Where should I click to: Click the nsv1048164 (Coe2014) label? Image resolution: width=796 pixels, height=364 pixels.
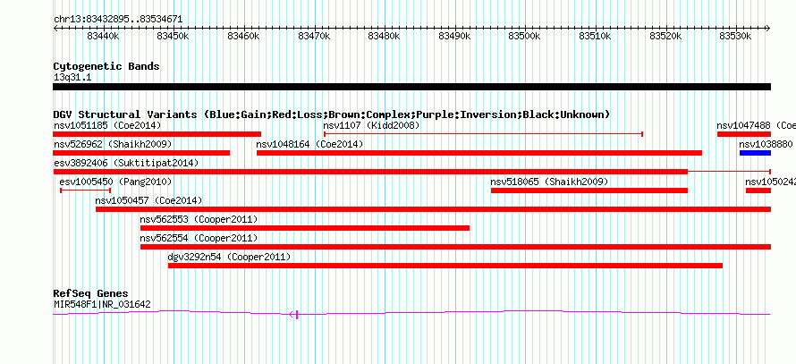click(x=309, y=144)
